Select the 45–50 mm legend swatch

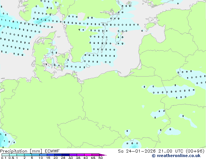(96, 155)
